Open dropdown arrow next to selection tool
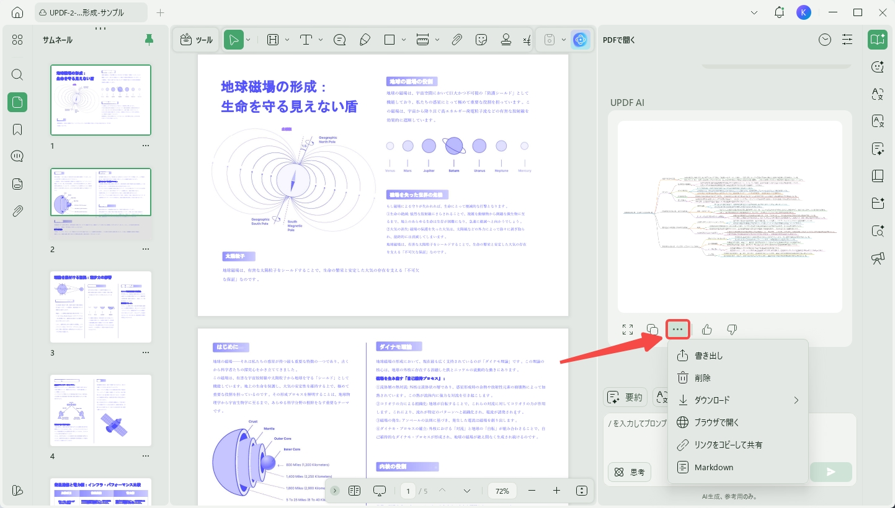Screen dimensions: 895x508 [248, 40]
